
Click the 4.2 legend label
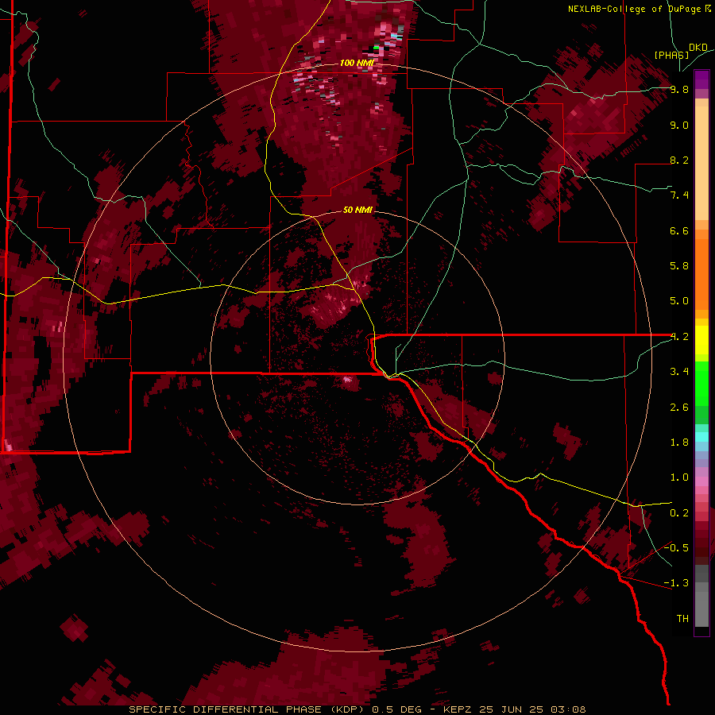(x=679, y=337)
